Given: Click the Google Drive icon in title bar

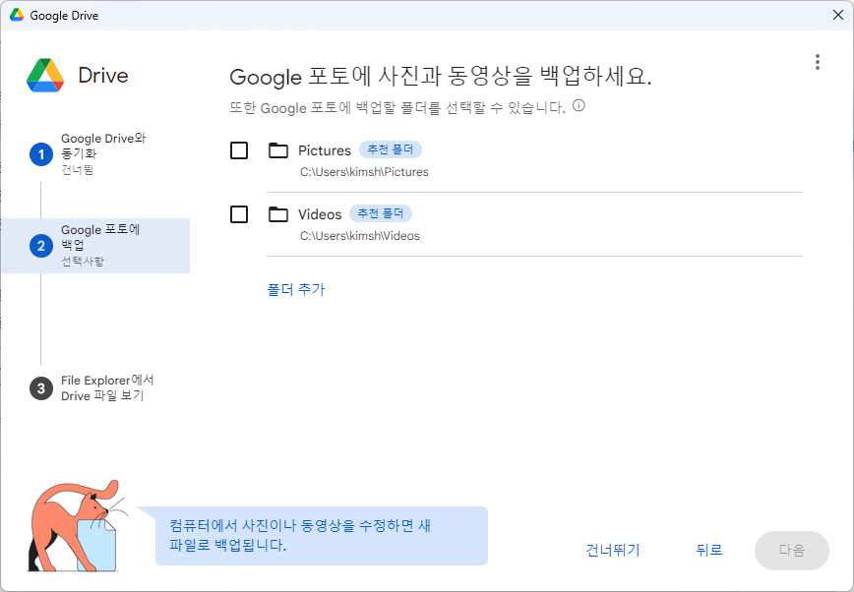Looking at the screenshot, I should click(x=17, y=16).
